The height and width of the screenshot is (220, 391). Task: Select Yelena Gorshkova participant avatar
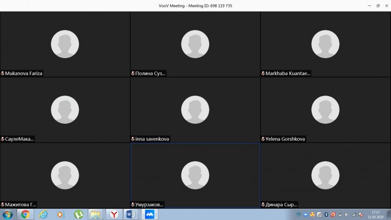pyautogui.click(x=325, y=110)
